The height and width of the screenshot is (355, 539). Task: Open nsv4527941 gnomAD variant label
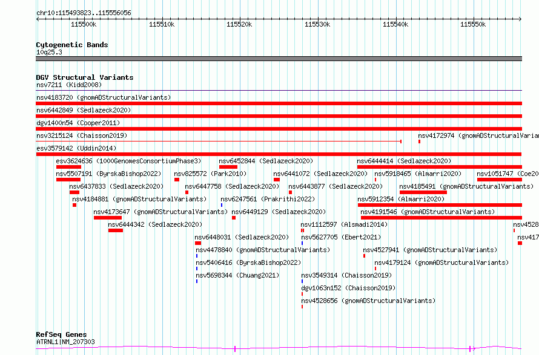pos(430,250)
